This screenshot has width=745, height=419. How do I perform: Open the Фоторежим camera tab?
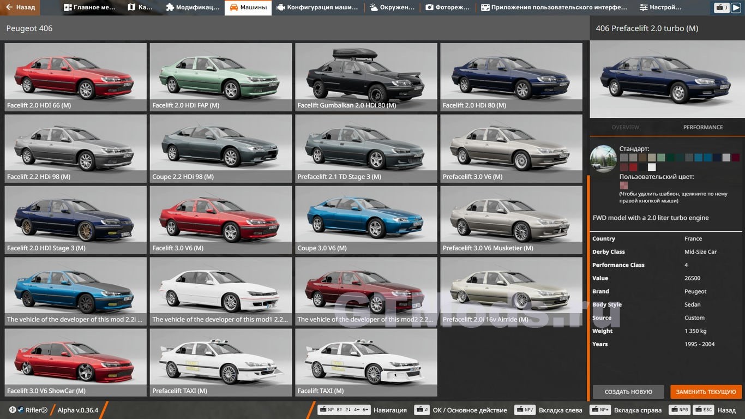click(x=448, y=8)
